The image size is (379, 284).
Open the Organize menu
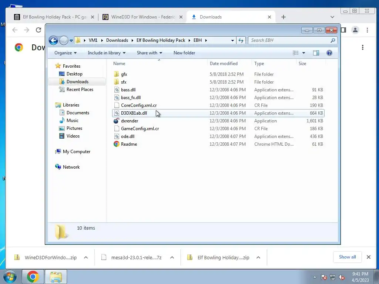(65, 53)
